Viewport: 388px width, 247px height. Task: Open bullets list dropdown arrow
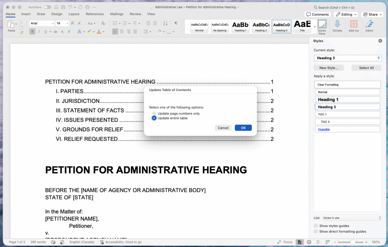click(x=119, y=23)
